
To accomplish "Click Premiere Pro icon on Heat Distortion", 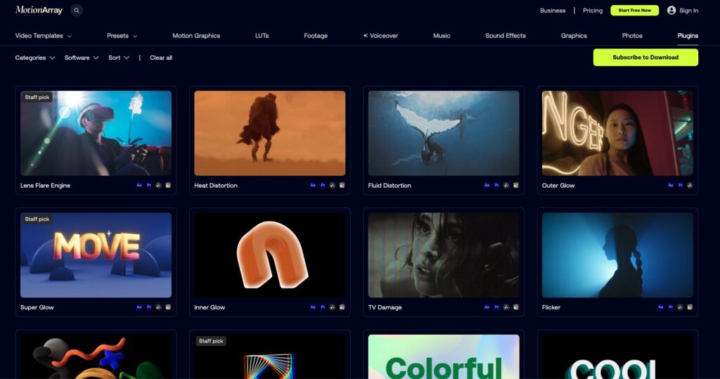I will (323, 185).
